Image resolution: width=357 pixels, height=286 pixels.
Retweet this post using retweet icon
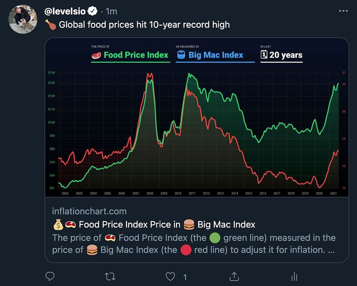tap(111, 276)
